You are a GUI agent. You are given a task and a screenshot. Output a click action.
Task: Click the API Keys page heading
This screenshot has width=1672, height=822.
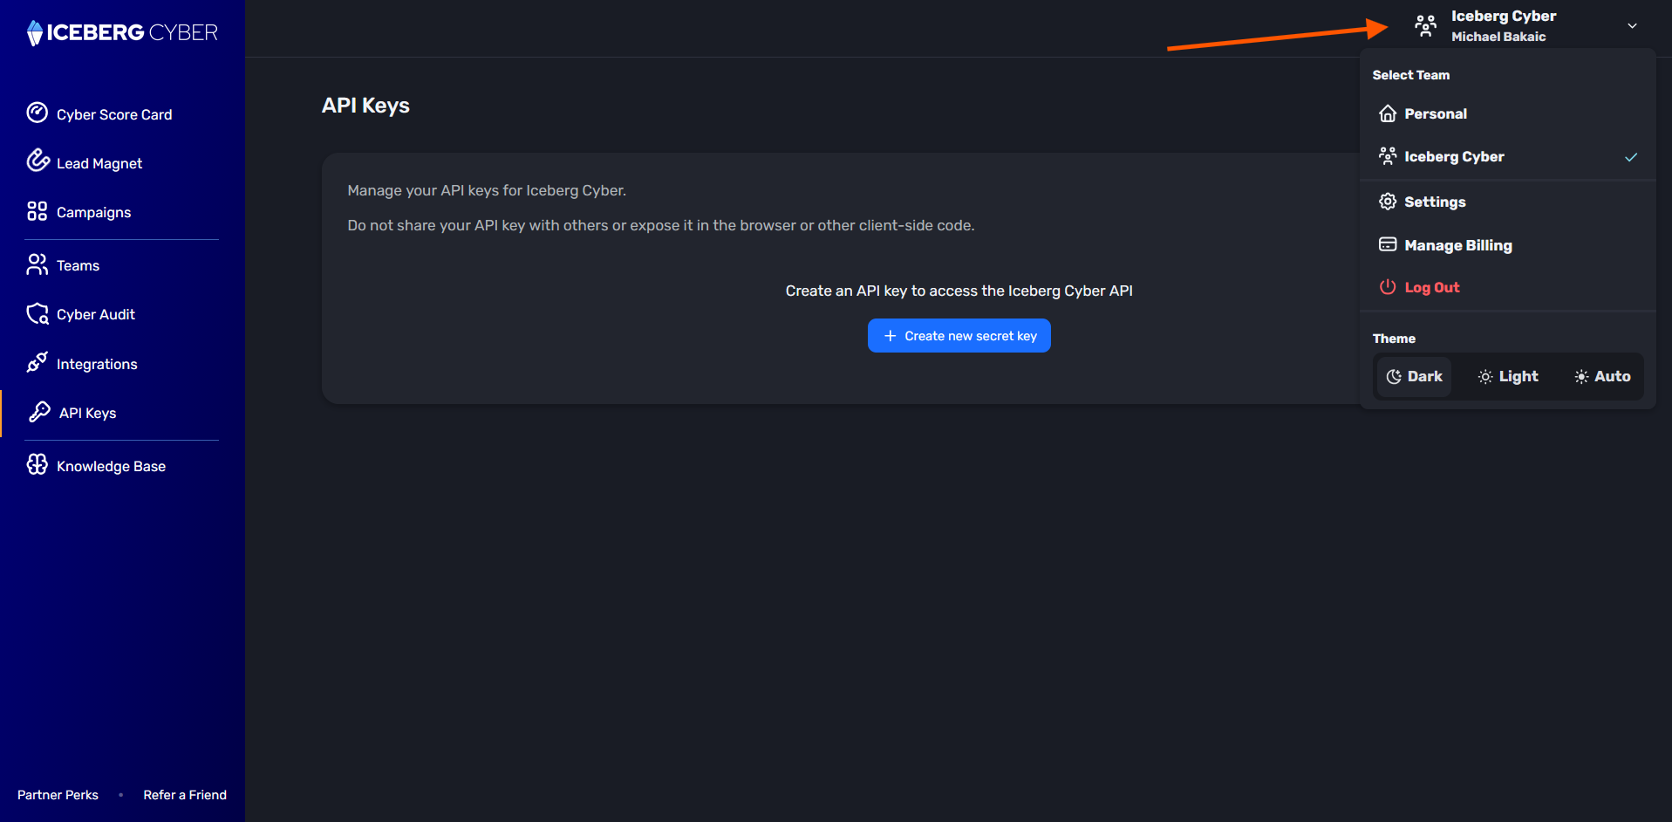tap(365, 106)
